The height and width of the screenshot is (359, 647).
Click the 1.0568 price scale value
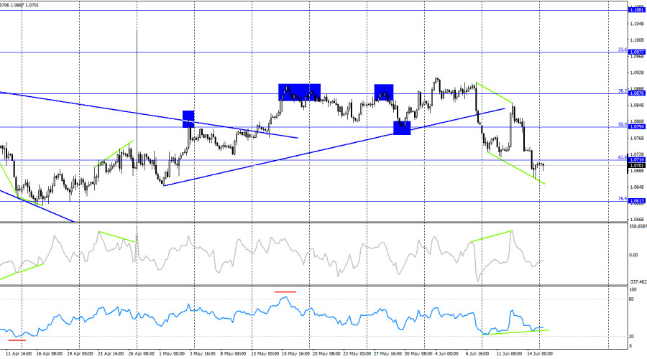637,220
